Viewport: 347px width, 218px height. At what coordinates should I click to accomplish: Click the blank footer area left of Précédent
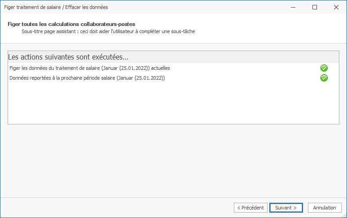click(117, 208)
